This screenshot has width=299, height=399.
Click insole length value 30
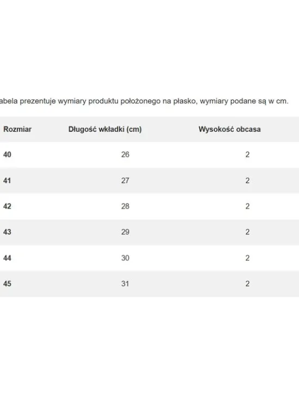click(x=125, y=258)
